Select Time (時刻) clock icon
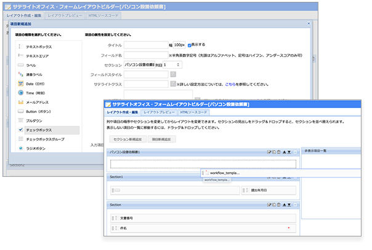The image size is (372, 250). tap(21, 93)
